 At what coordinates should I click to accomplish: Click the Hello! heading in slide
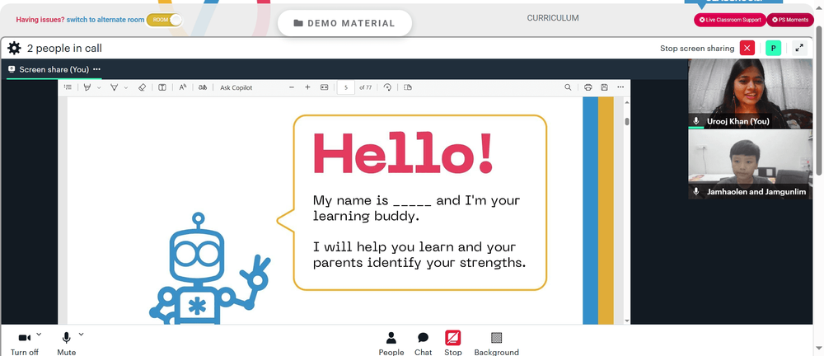pos(403,152)
